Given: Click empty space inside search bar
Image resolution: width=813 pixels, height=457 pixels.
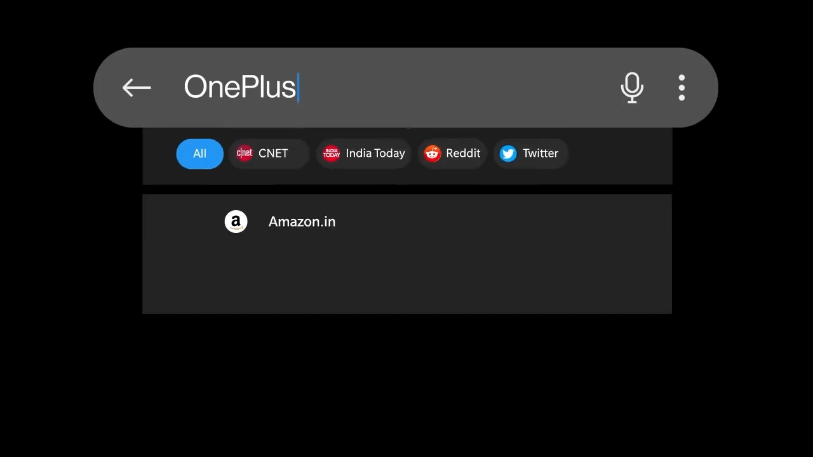Looking at the screenshot, I should [x=457, y=88].
